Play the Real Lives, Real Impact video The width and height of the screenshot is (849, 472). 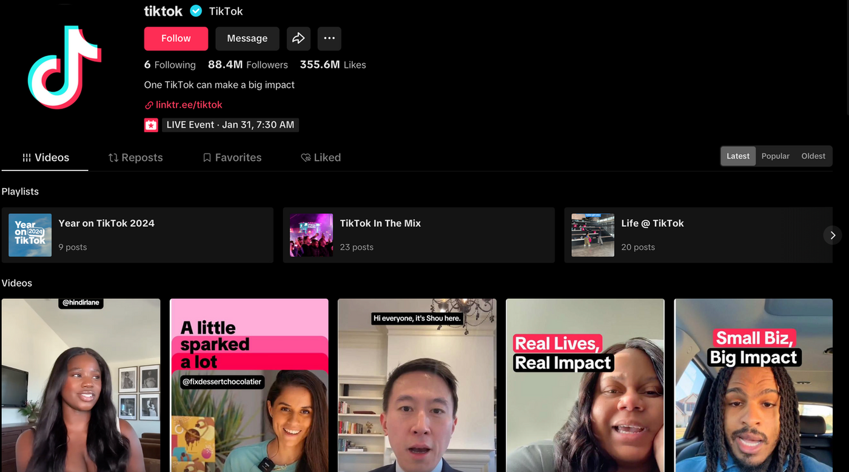pos(585,385)
